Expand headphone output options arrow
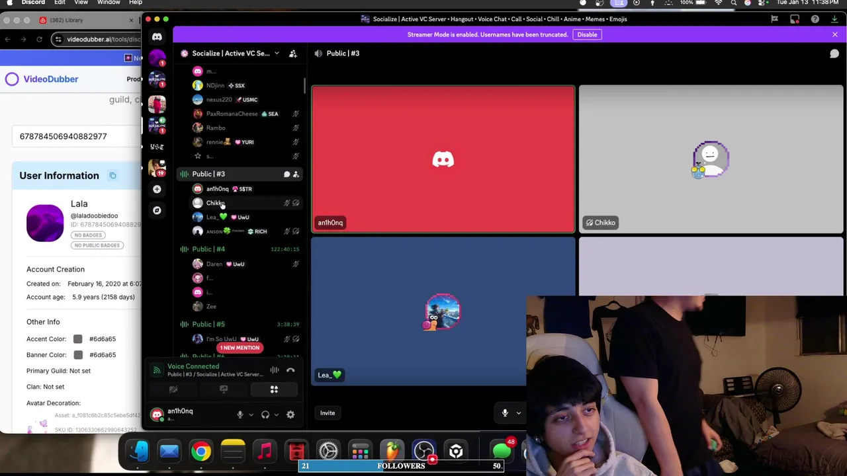The image size is (847, 476). point(276,415)
